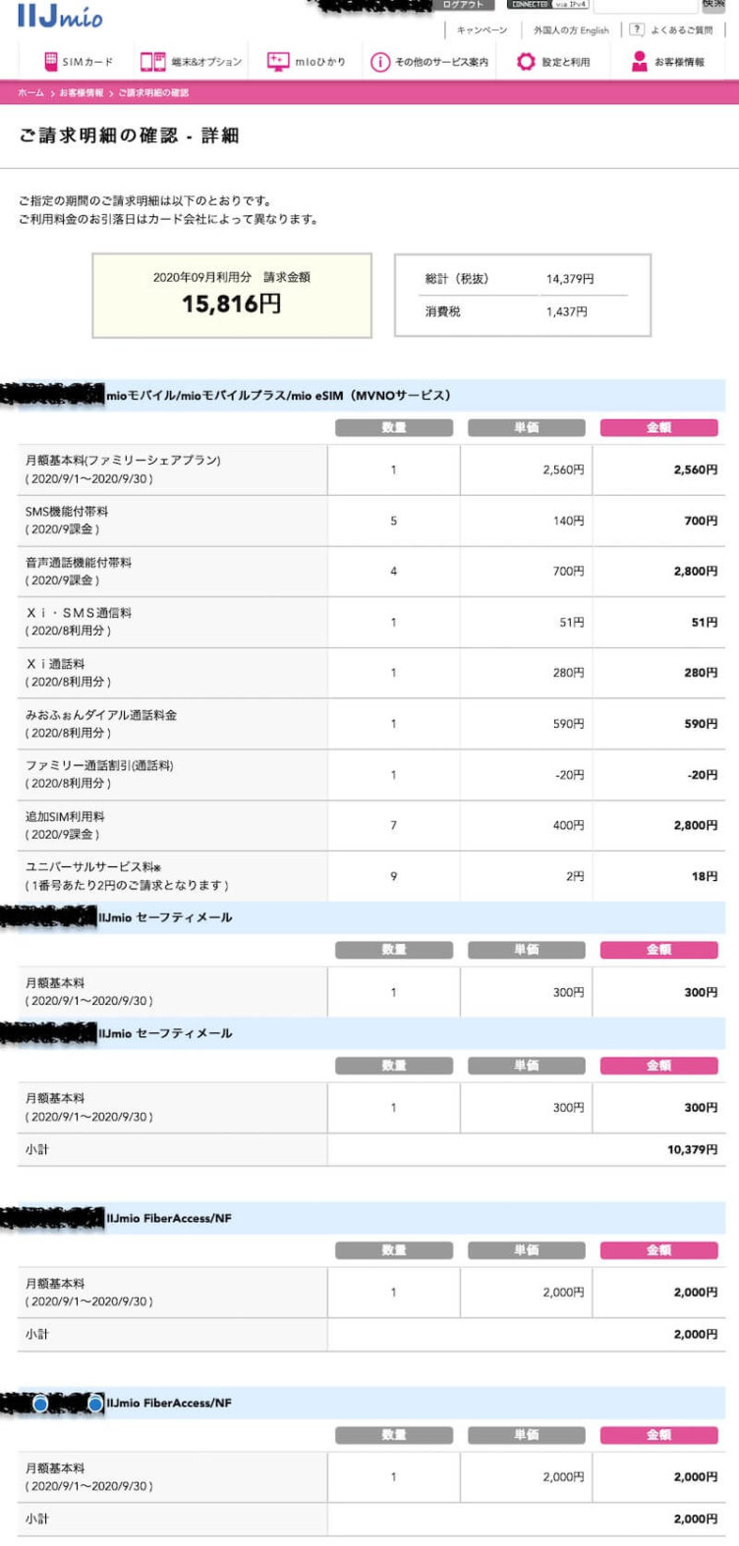The image size is (739, 1546).
Task: Select the mioひかり menu label
Action: pos(320,62)
